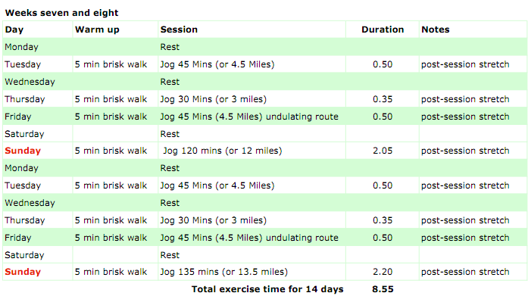Viewport: 528px width, 296px height.
Task: Select the 2.20 duration value
Action: pos(383,272)
